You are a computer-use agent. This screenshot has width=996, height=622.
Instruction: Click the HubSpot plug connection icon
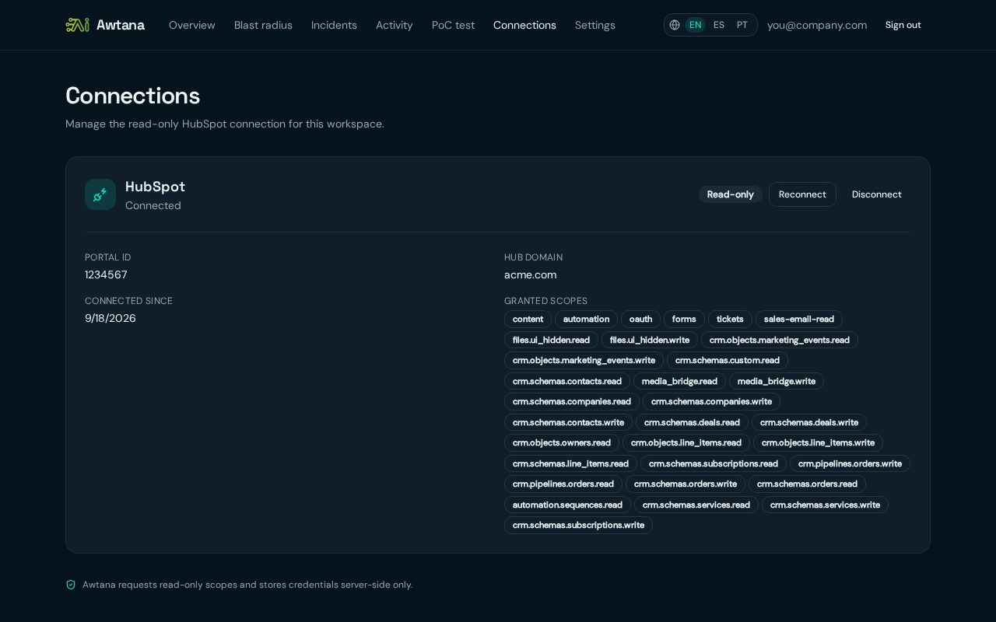100,194
